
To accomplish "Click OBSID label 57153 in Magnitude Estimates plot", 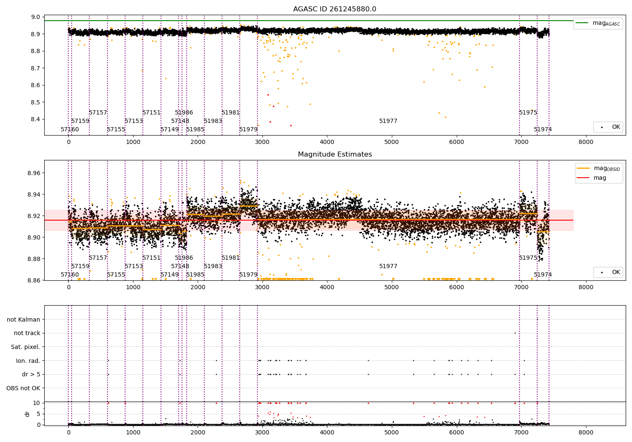I will coord(134,266).
